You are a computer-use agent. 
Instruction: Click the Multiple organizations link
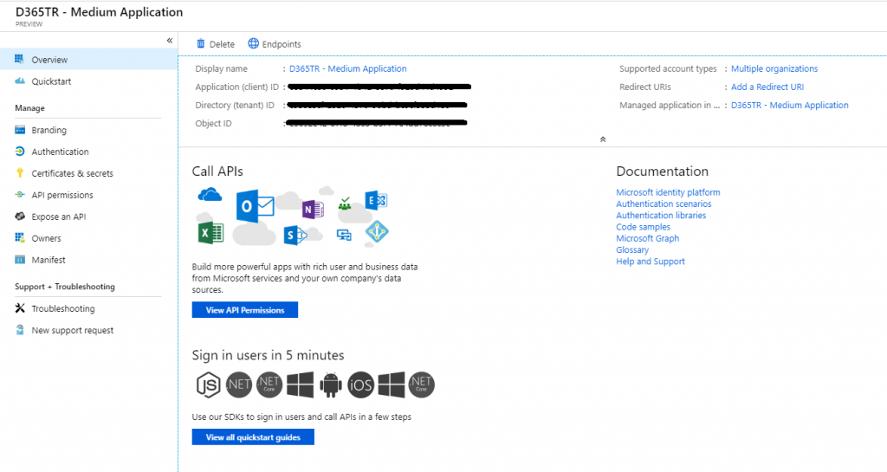(774, 68)
